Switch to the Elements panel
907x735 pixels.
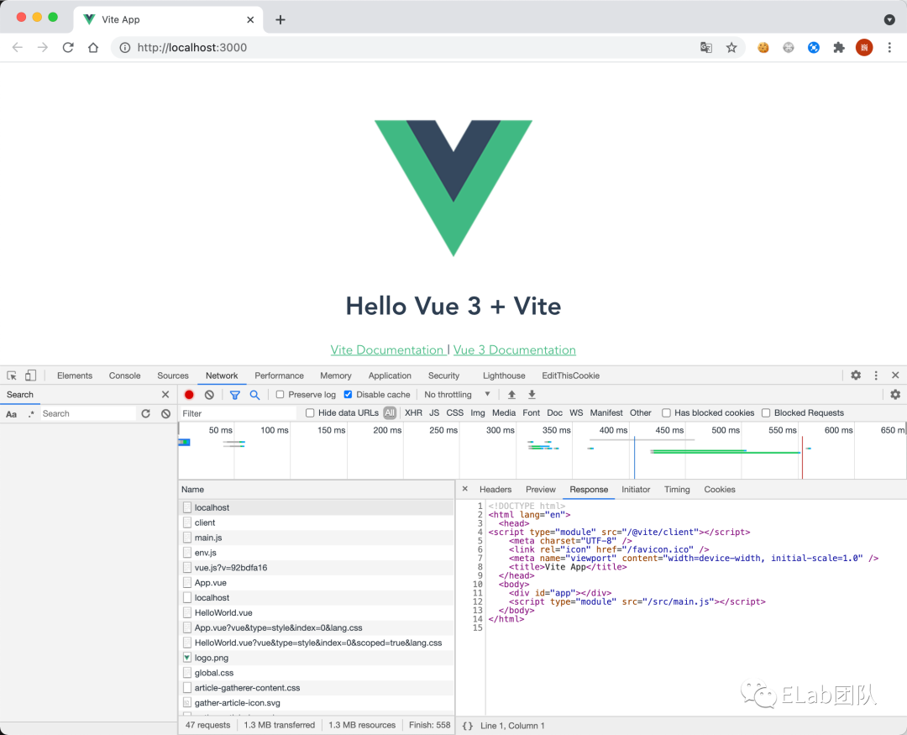point(75,375)
